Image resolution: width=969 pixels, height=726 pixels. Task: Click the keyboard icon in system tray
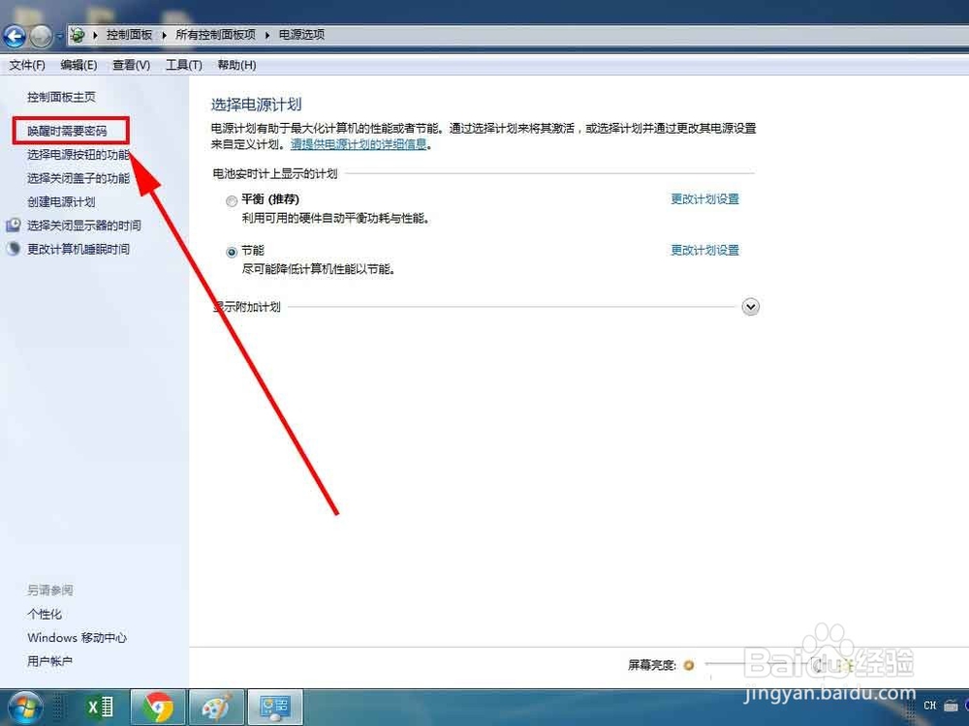(952, 706)
